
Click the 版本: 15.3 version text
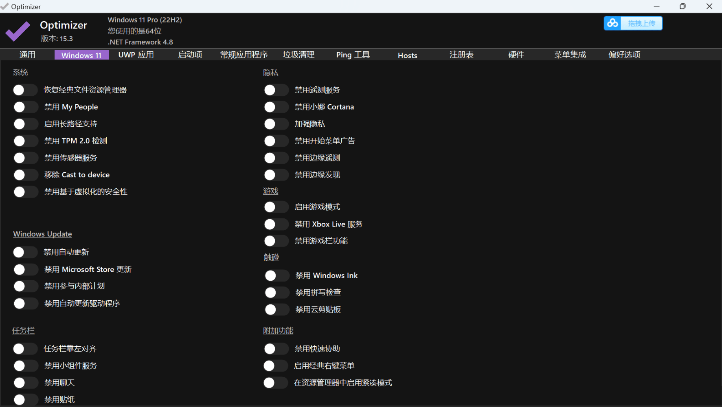coord(57,39)
